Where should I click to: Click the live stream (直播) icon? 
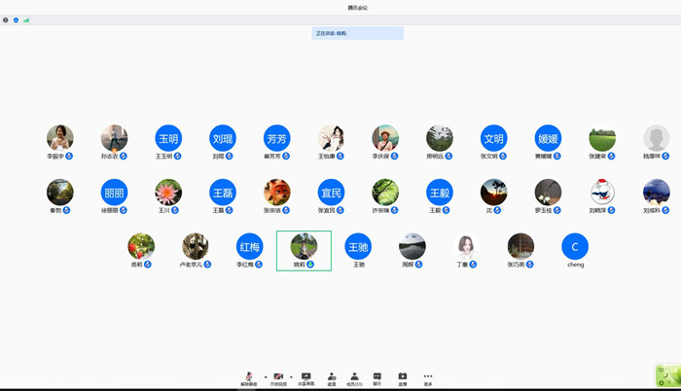(403, 377)
